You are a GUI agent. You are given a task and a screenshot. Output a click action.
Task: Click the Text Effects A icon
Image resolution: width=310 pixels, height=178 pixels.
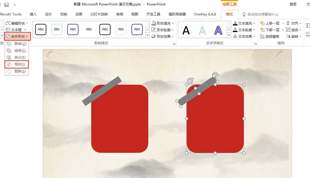click(235, 37)
